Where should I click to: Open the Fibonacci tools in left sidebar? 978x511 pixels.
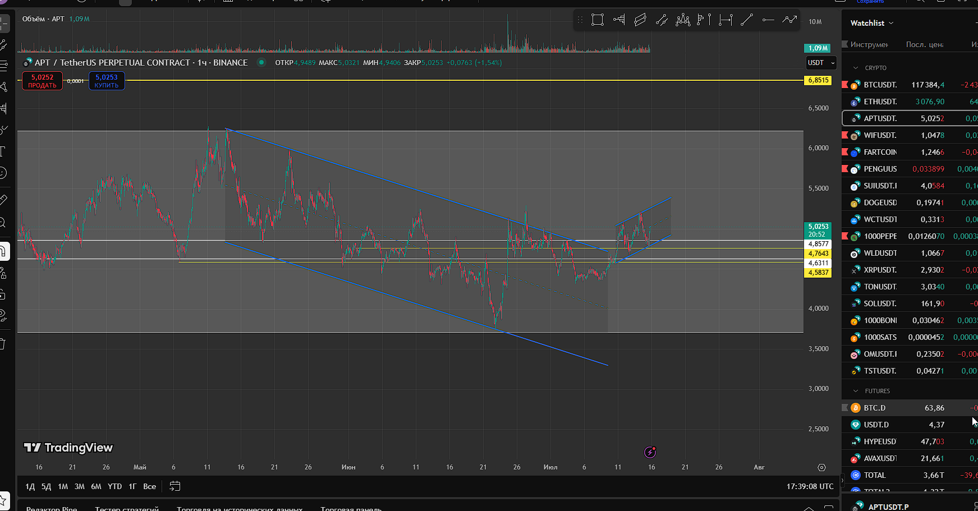[4, 66]
